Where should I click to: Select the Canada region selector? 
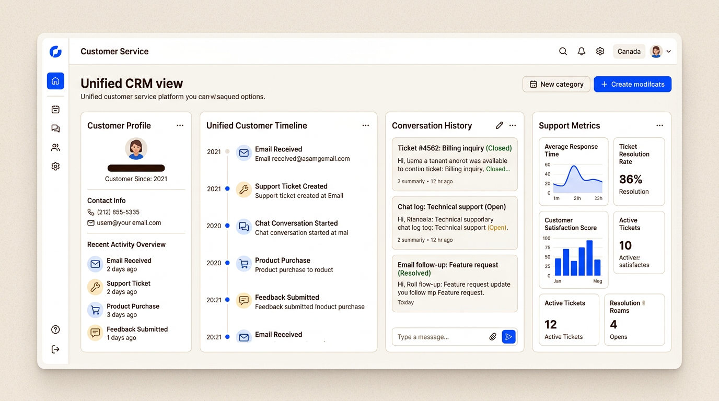tap(629, 51)
